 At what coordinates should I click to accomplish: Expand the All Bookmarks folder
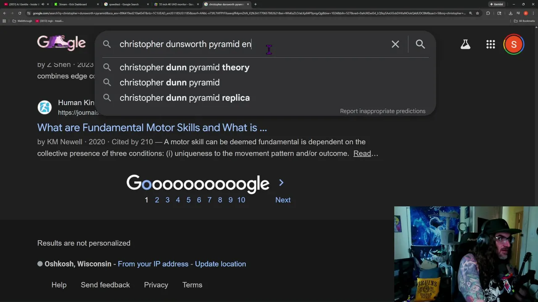[525, 21]
